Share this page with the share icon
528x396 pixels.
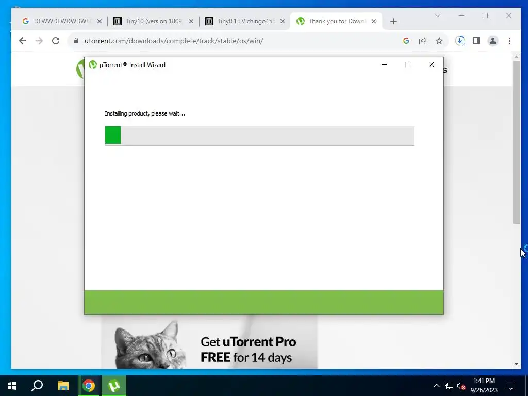tap(423, 41)
